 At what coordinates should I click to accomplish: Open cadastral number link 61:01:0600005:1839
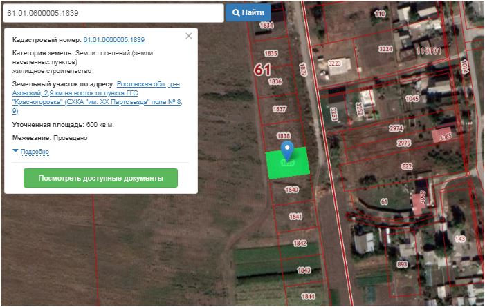tap(114, 40)
